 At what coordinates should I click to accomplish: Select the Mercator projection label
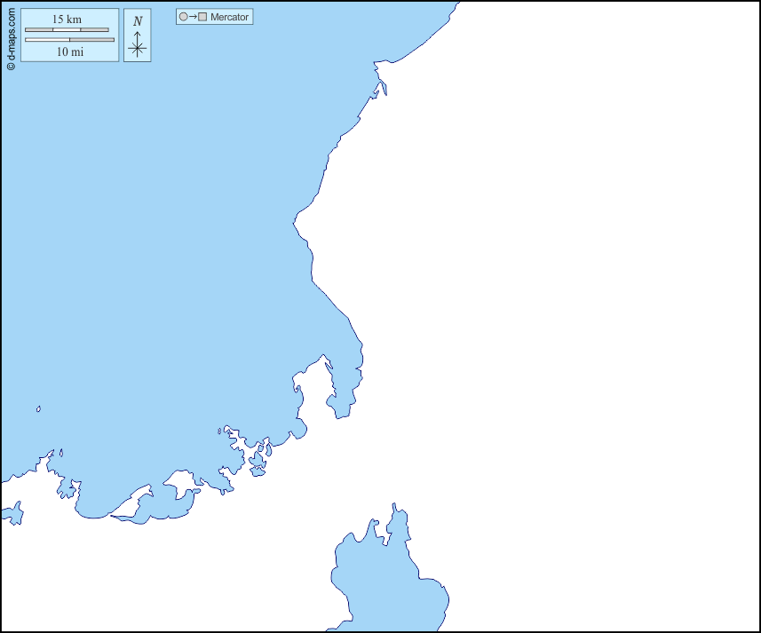(229, 17)
